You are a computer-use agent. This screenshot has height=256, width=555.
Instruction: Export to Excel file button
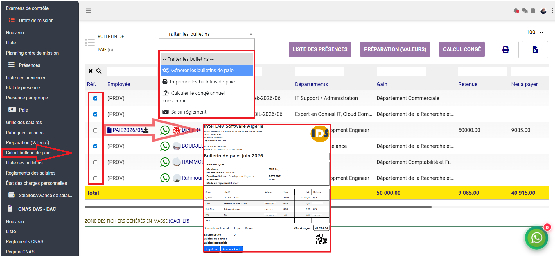click(x=535, y=50)
